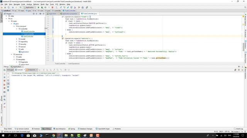247x138 pixels.
Task: Click the Revert undo-arrow icon in toolbar
Action: tap(75, 7)
